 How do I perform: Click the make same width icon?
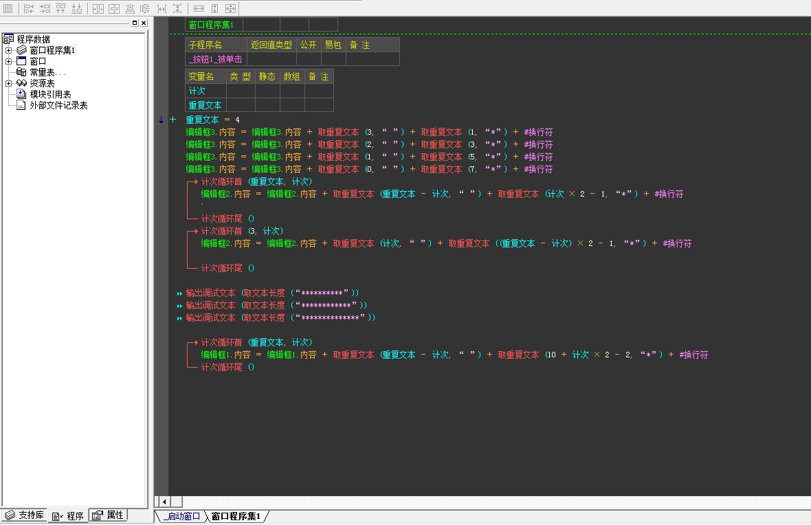click(199, 8)
